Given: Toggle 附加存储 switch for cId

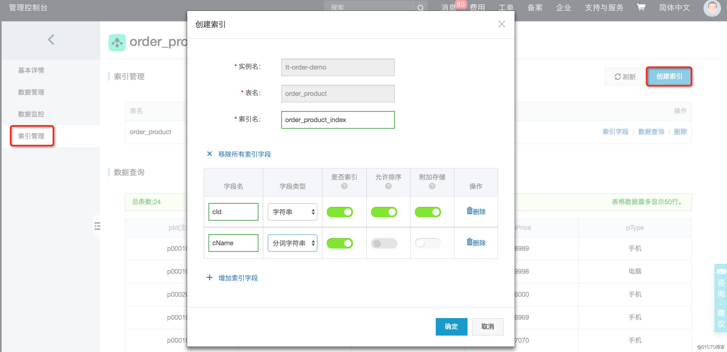Looking at the screenshot, I should (x=428, y=212).
